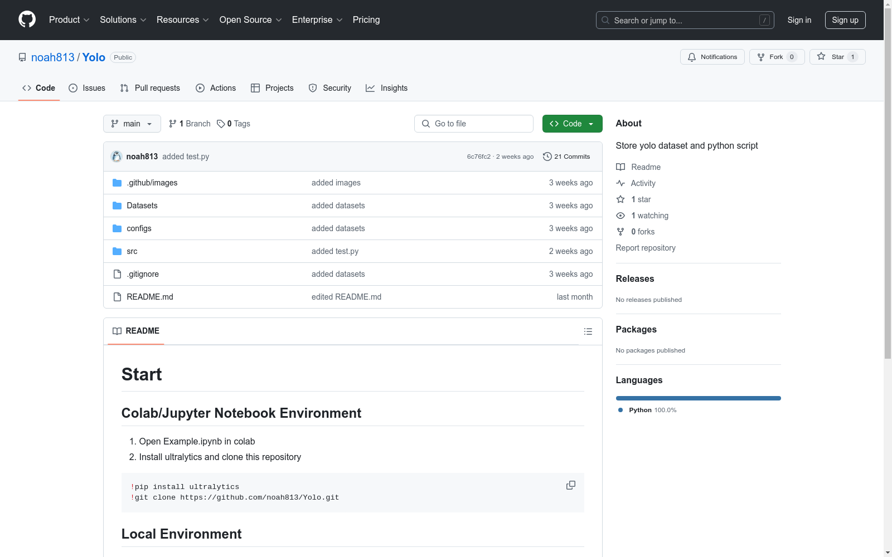
Task: Open the README outline list icon
Action: click(x=588, y=331)
